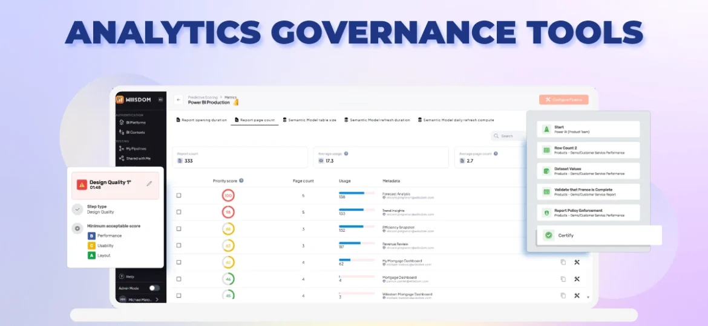708x326 pixels.
Task: Click the copy icon in Mortgage Dashboard row
Action: click(x=563, y=279)
